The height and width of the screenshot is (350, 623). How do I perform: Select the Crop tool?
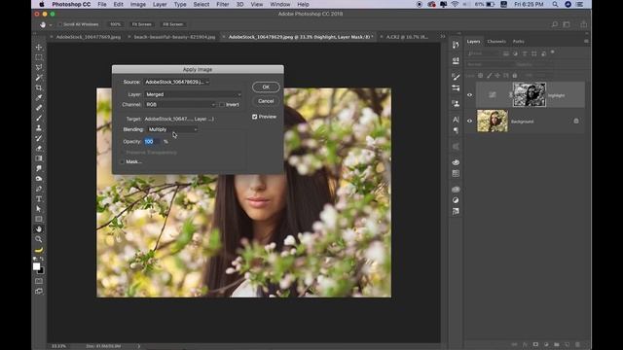click(39, 87)
